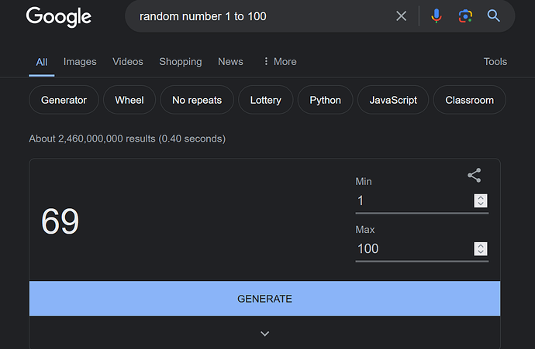The image size is (535, 349).
Task: Click in the search text box
Action: click(263, 16)
